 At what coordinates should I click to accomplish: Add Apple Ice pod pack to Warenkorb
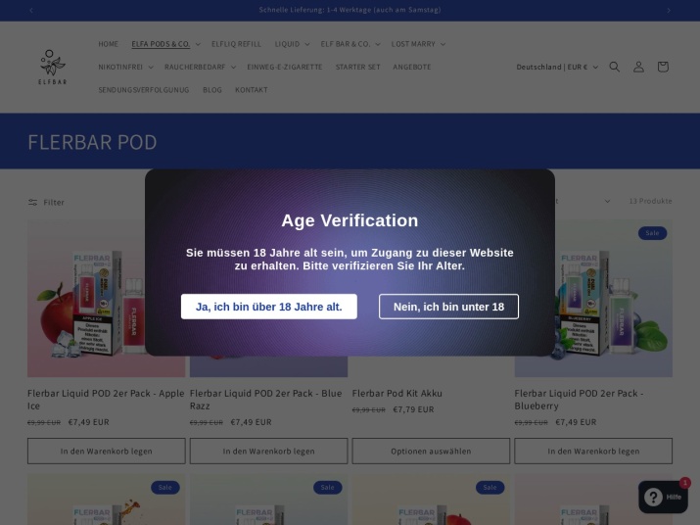pos(107,451)
